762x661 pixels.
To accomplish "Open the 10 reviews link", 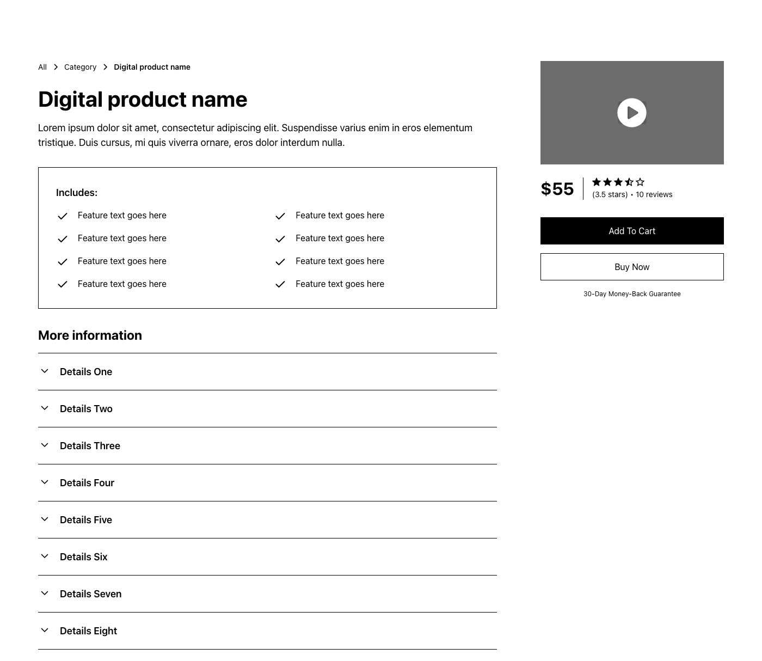I will coord(654,194).
